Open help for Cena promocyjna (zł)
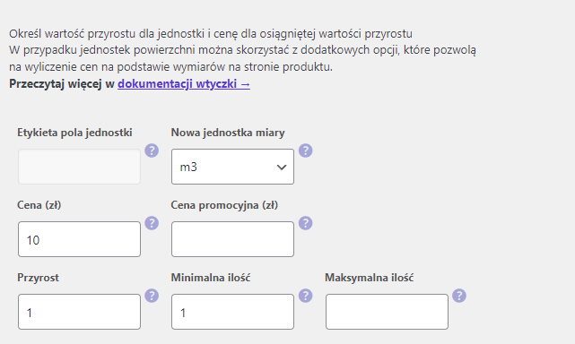Screen dimensions: 575x344 tap(306, 223)
